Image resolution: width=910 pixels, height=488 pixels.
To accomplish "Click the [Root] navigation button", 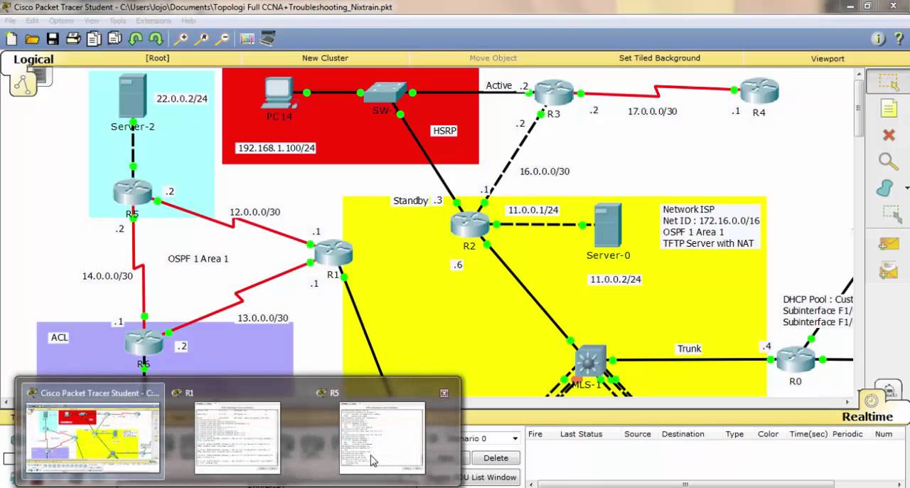I will tap(157, 58).
